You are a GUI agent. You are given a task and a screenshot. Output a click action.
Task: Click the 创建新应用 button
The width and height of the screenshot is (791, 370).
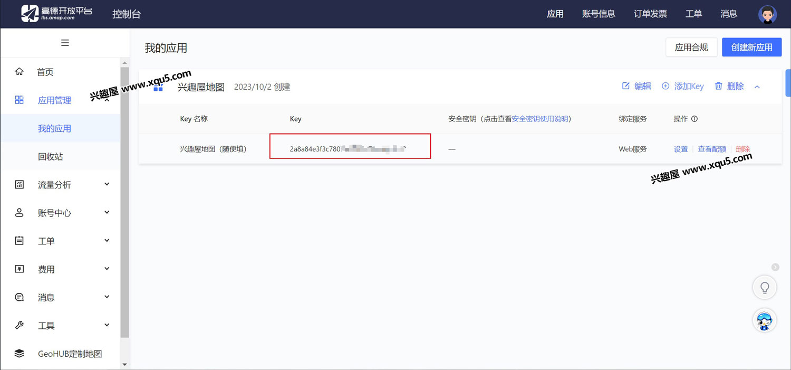(x=751, y=47)
